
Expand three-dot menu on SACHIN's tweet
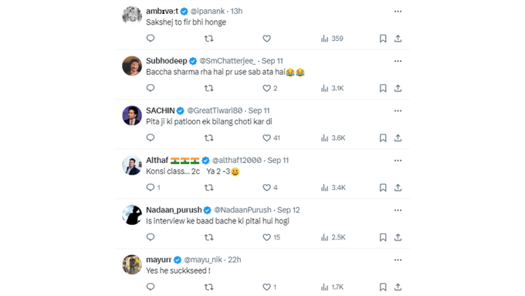coord(398,111)
